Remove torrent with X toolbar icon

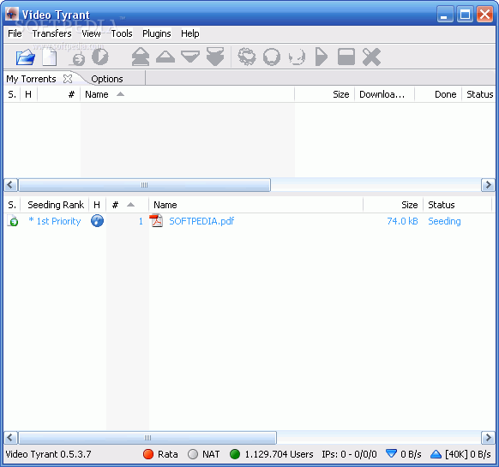click(371, 57)
